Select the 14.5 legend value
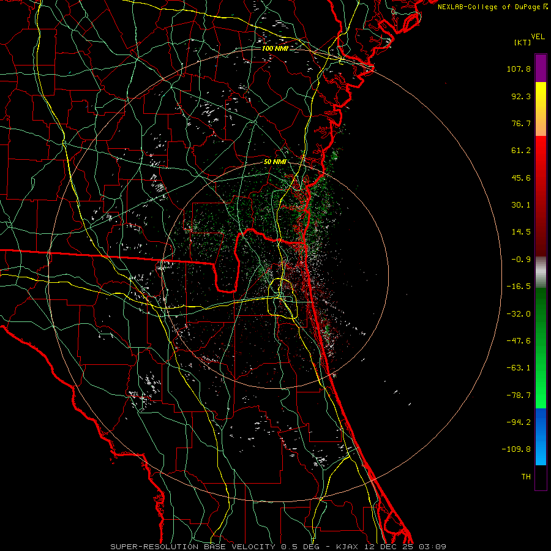Screen dimensions: 551x551 click(521, 232)
